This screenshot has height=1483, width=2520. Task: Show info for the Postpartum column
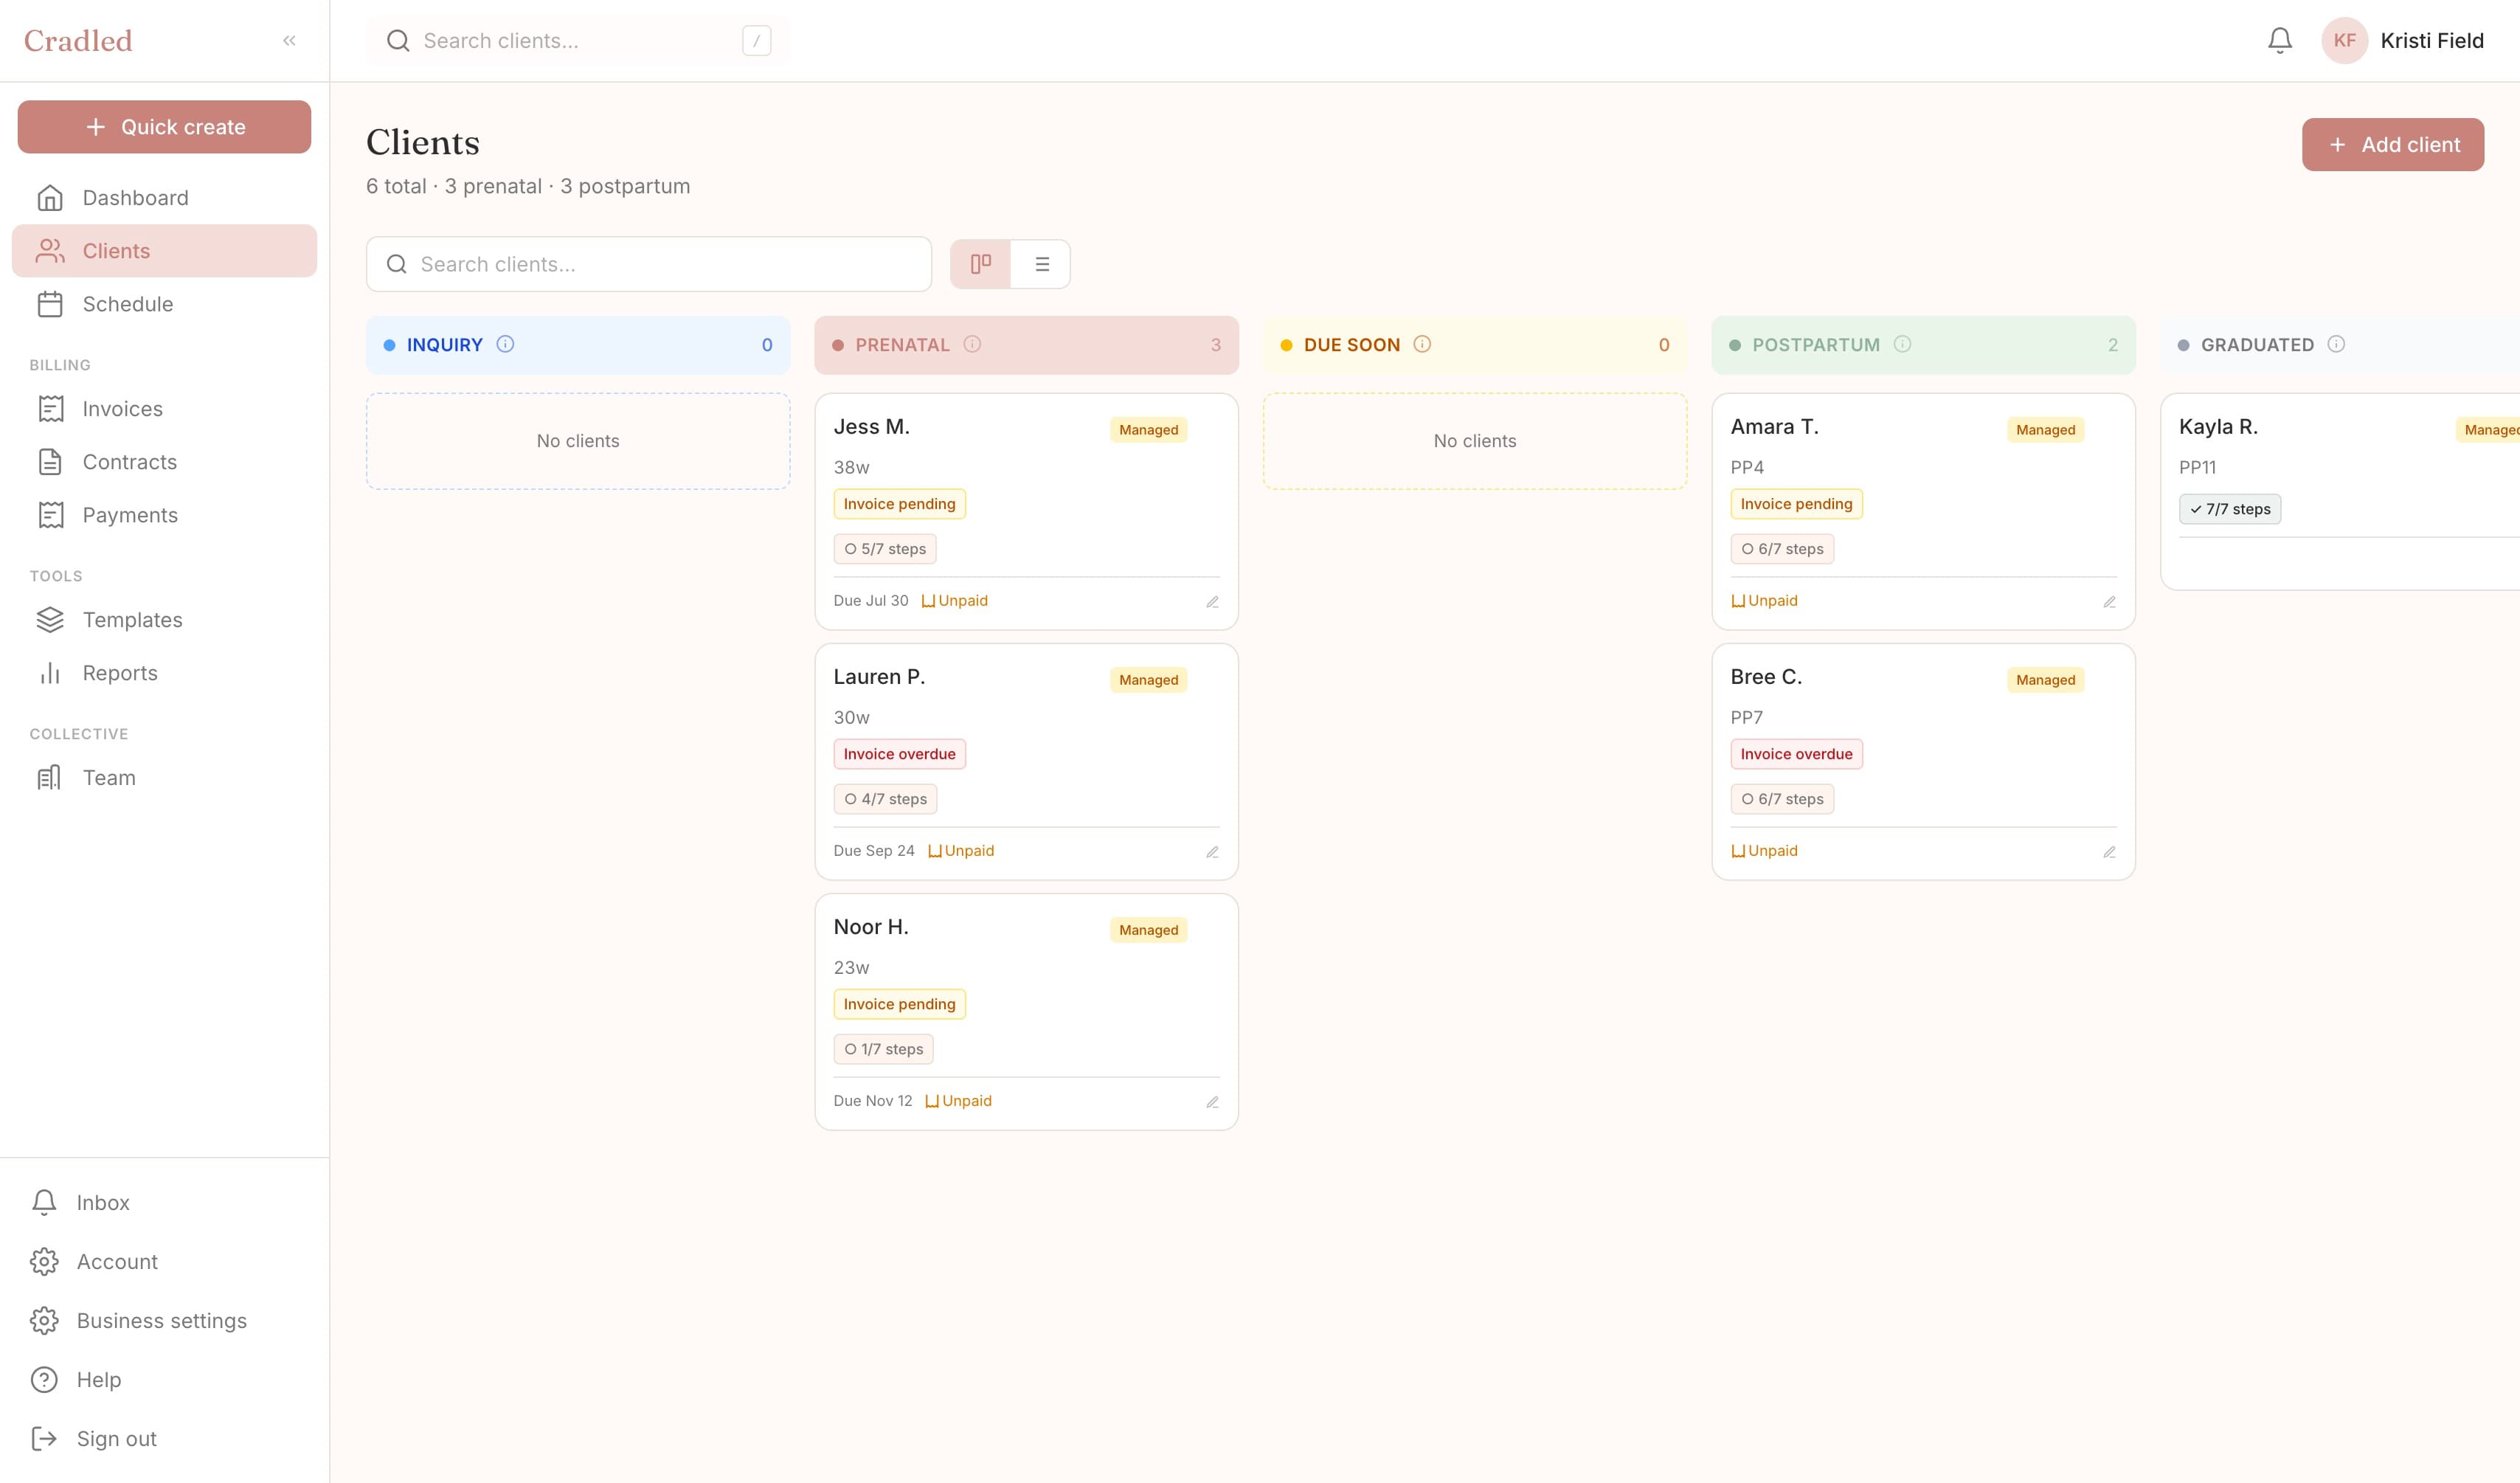[1902, 344]
